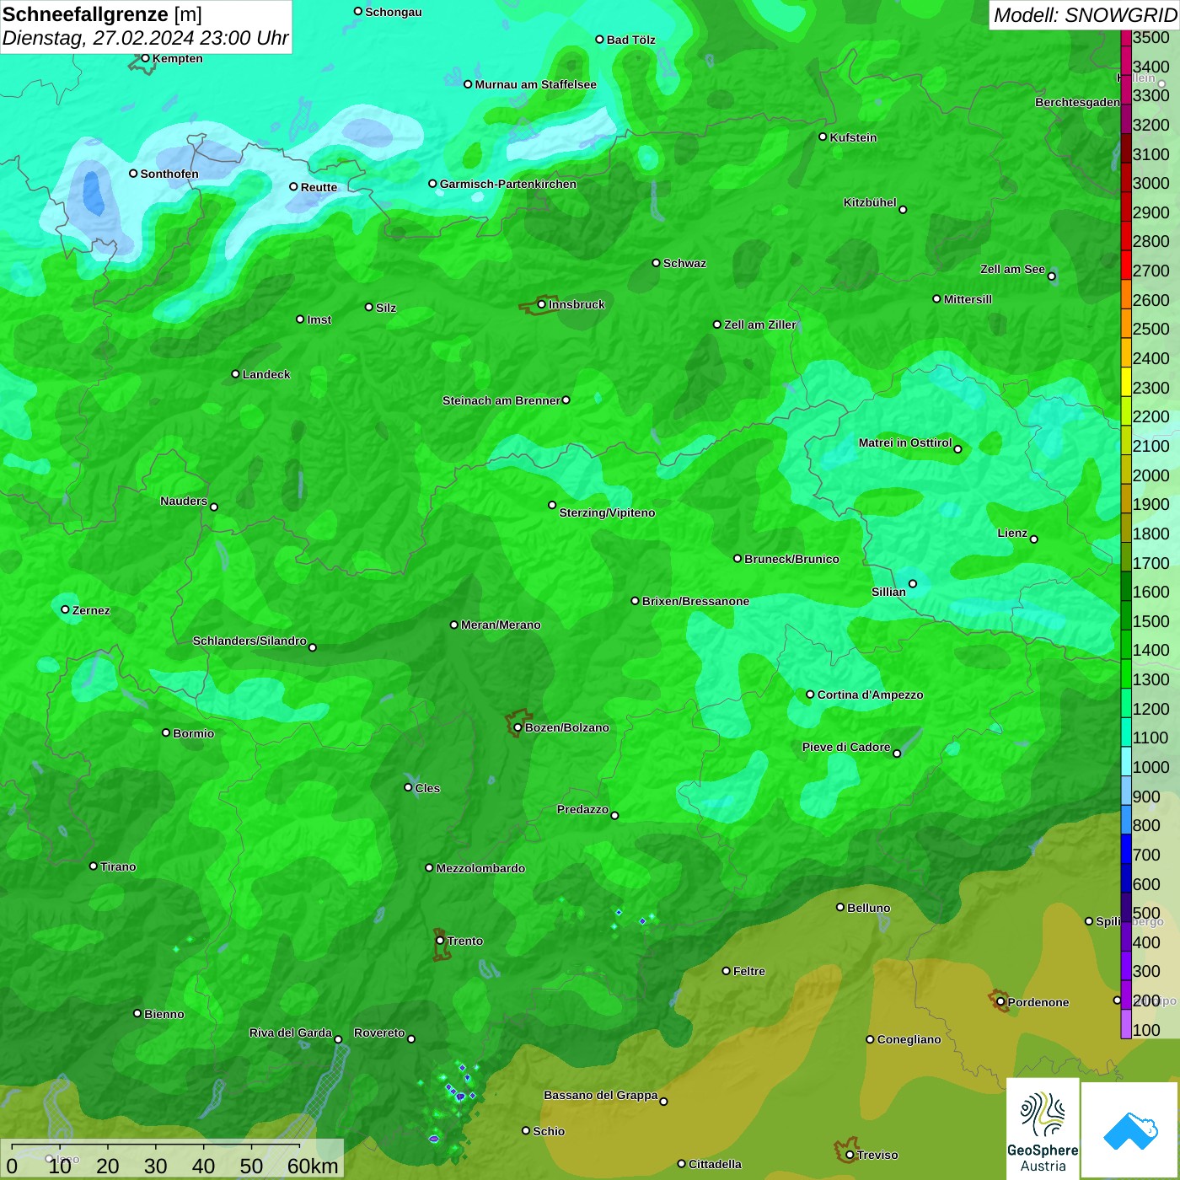Select the Kufstein map marker
The width and height of the screenshot is (1180, 1180).
(x=823, y=137)
